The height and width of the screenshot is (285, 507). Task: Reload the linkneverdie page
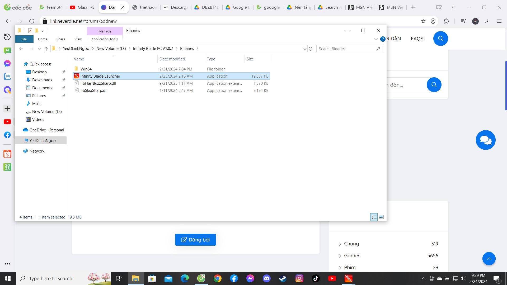tap(32, 21)
